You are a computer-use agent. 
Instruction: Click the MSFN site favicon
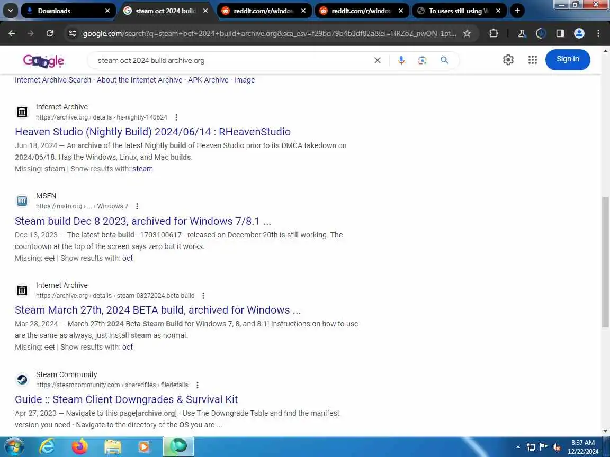[x=22, y=201]
